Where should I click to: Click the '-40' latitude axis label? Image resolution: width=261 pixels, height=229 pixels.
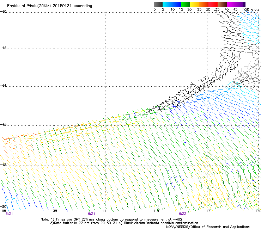[x=3, y=12]
